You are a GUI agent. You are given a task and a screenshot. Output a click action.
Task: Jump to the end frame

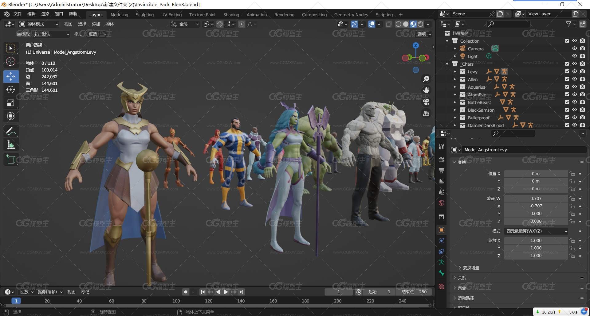coord(242,292)
